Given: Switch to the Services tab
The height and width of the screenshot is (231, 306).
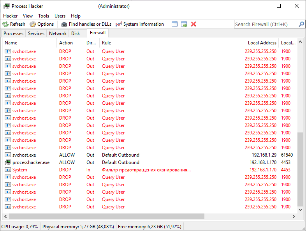Looking at the screenshot, I should pyautogui.click(x=36, y=34).
